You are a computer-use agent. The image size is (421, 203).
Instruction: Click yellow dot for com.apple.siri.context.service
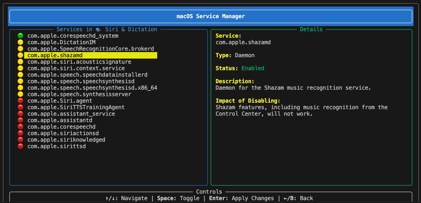tap(20, 68)
